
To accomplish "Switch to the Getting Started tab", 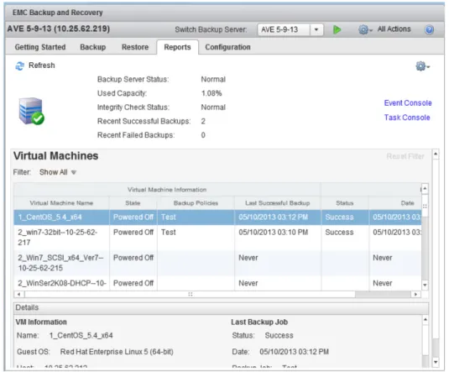I will [40, 47].
